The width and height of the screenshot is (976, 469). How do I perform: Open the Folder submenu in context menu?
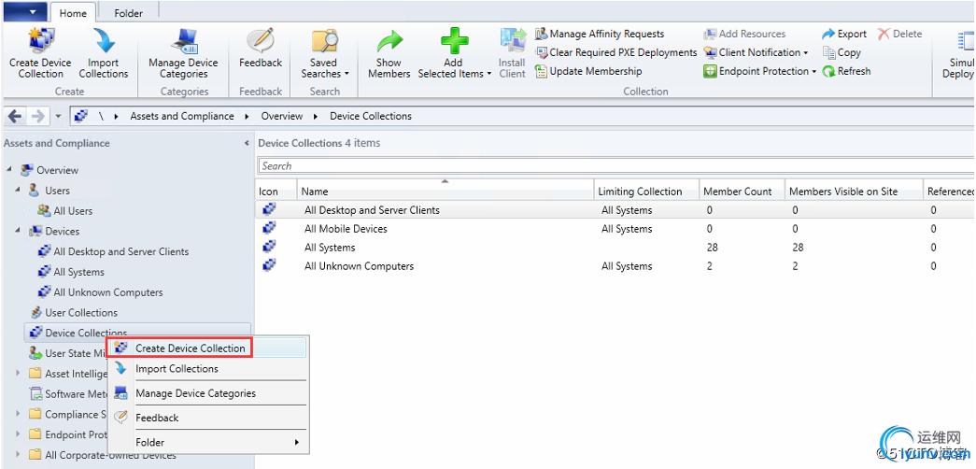208,442
